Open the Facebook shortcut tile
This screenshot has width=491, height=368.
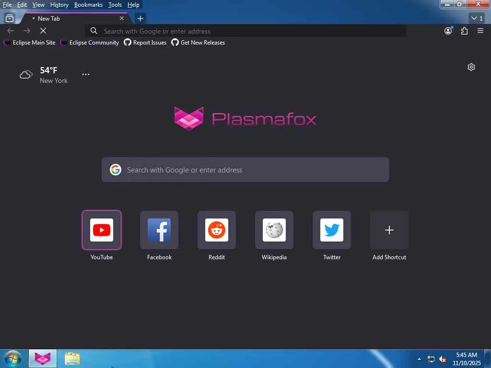click(159, 230)
